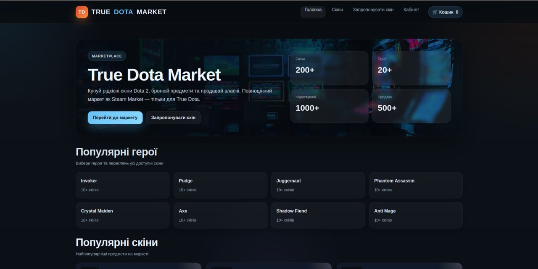The width and height of the screenshot is (538, 269).
Task: Open the Crystal Maiden hero card
Action: (123, 215)
